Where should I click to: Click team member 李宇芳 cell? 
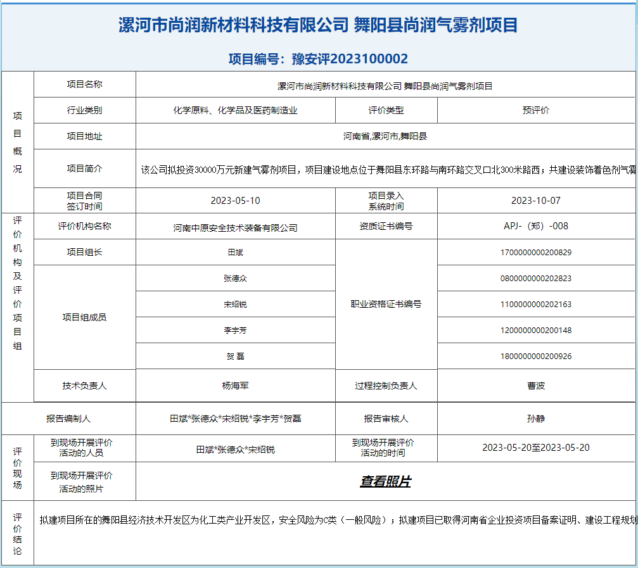[235, 330]
